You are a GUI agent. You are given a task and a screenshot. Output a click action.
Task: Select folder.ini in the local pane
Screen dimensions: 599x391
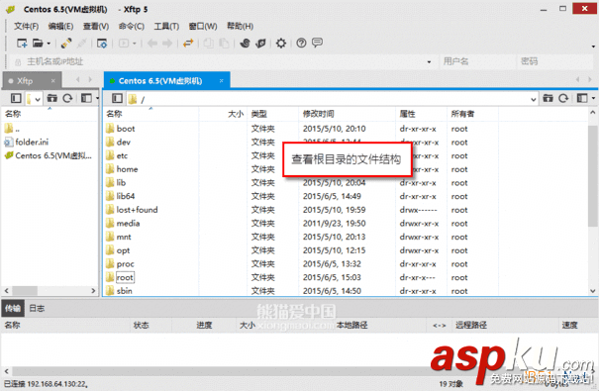tap(27, 142)
